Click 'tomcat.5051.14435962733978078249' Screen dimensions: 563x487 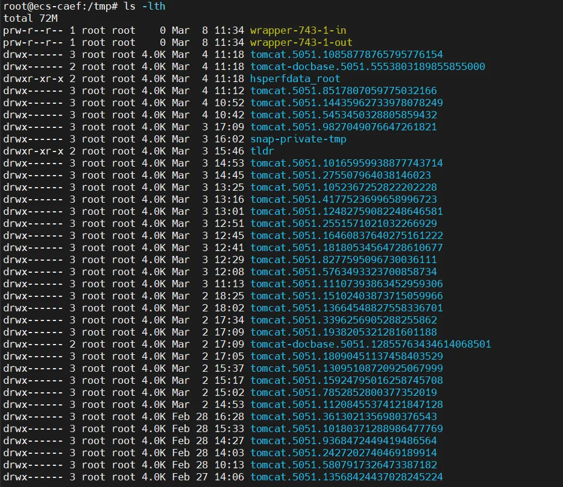click(347, 103)
